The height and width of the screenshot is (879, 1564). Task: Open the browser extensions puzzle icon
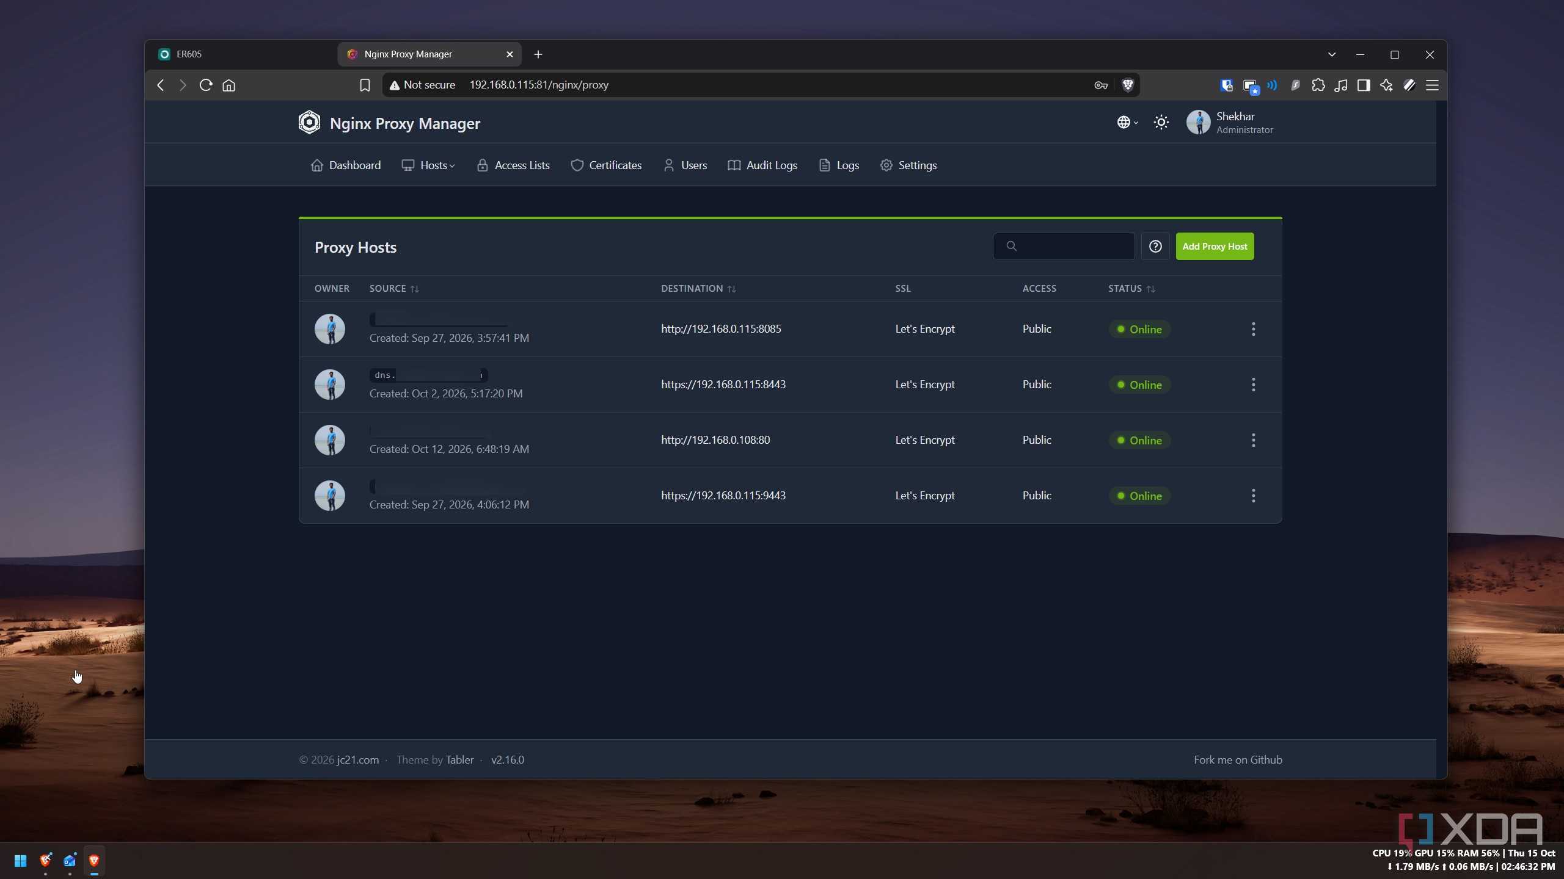pos(1318,85)
